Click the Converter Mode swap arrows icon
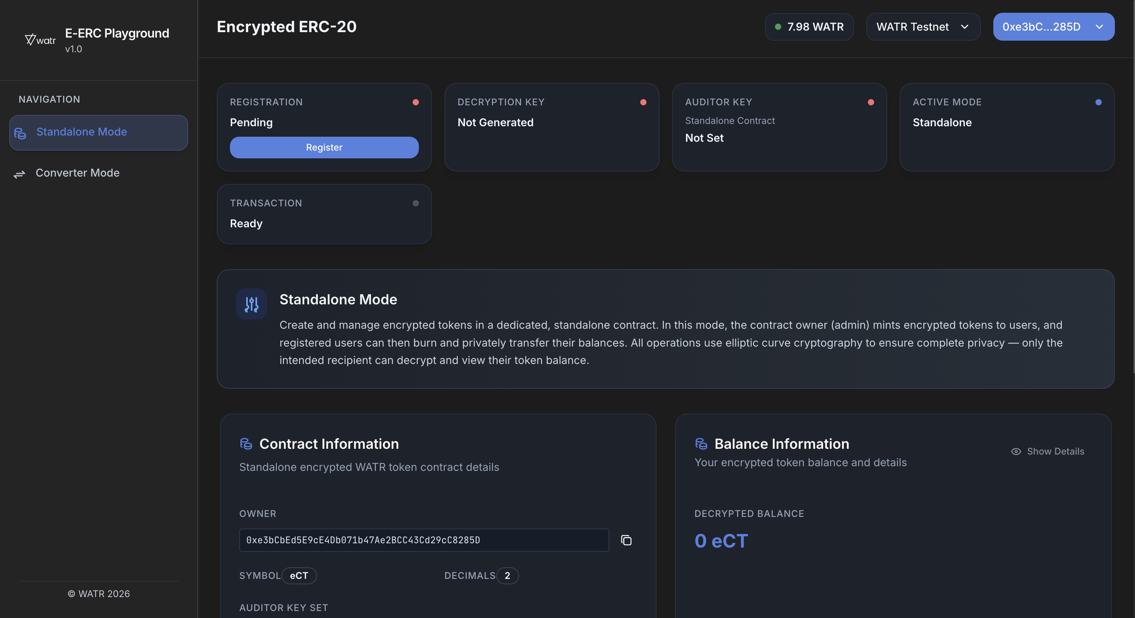Viewport: 1135px width, 618px height. coord(19,174)
